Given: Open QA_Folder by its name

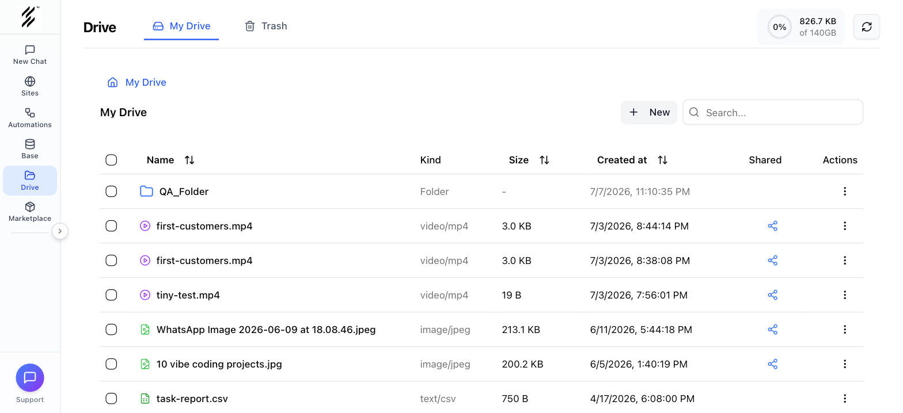Looking at the screenshot, I should (x=184, y=192).
